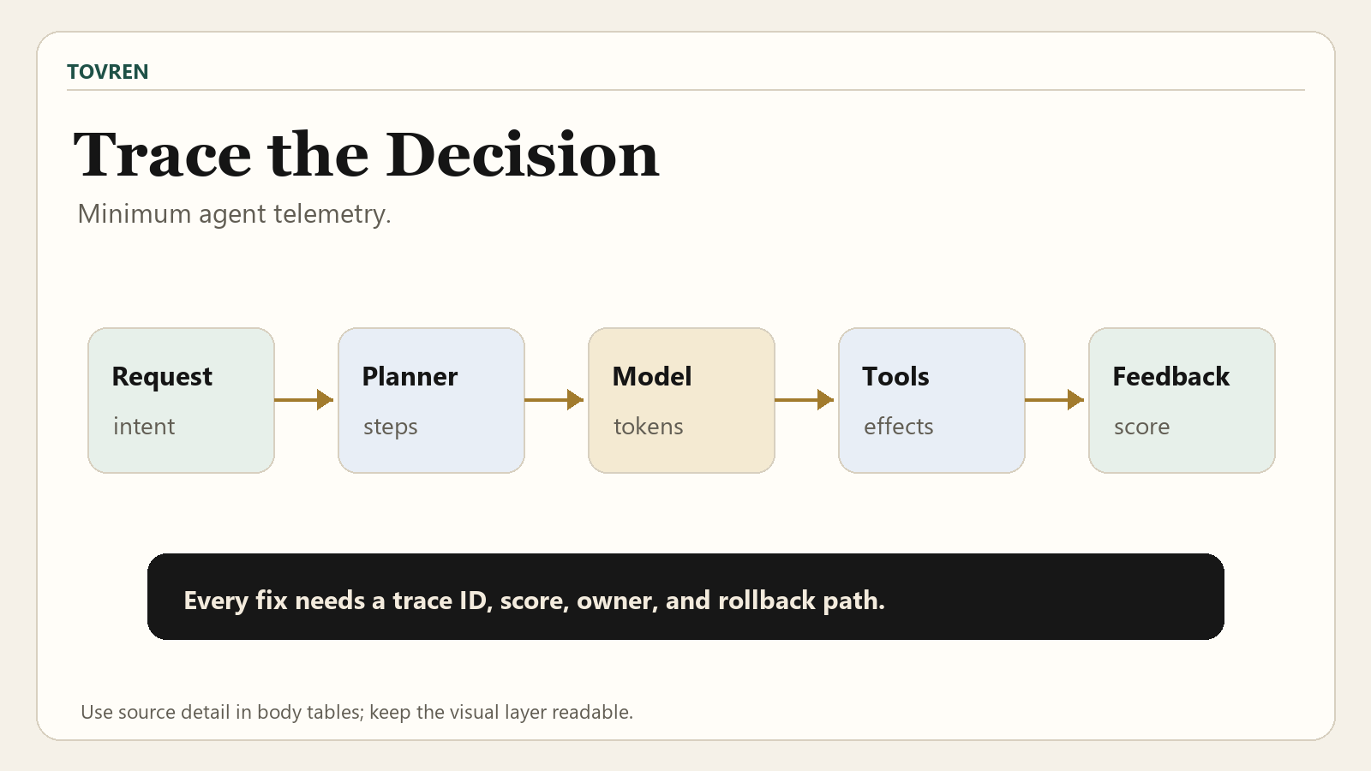Image resolution: width=1371 pixels, height=771 pixels.
Task: Select the Model tokens box
Action: (681, 400)
